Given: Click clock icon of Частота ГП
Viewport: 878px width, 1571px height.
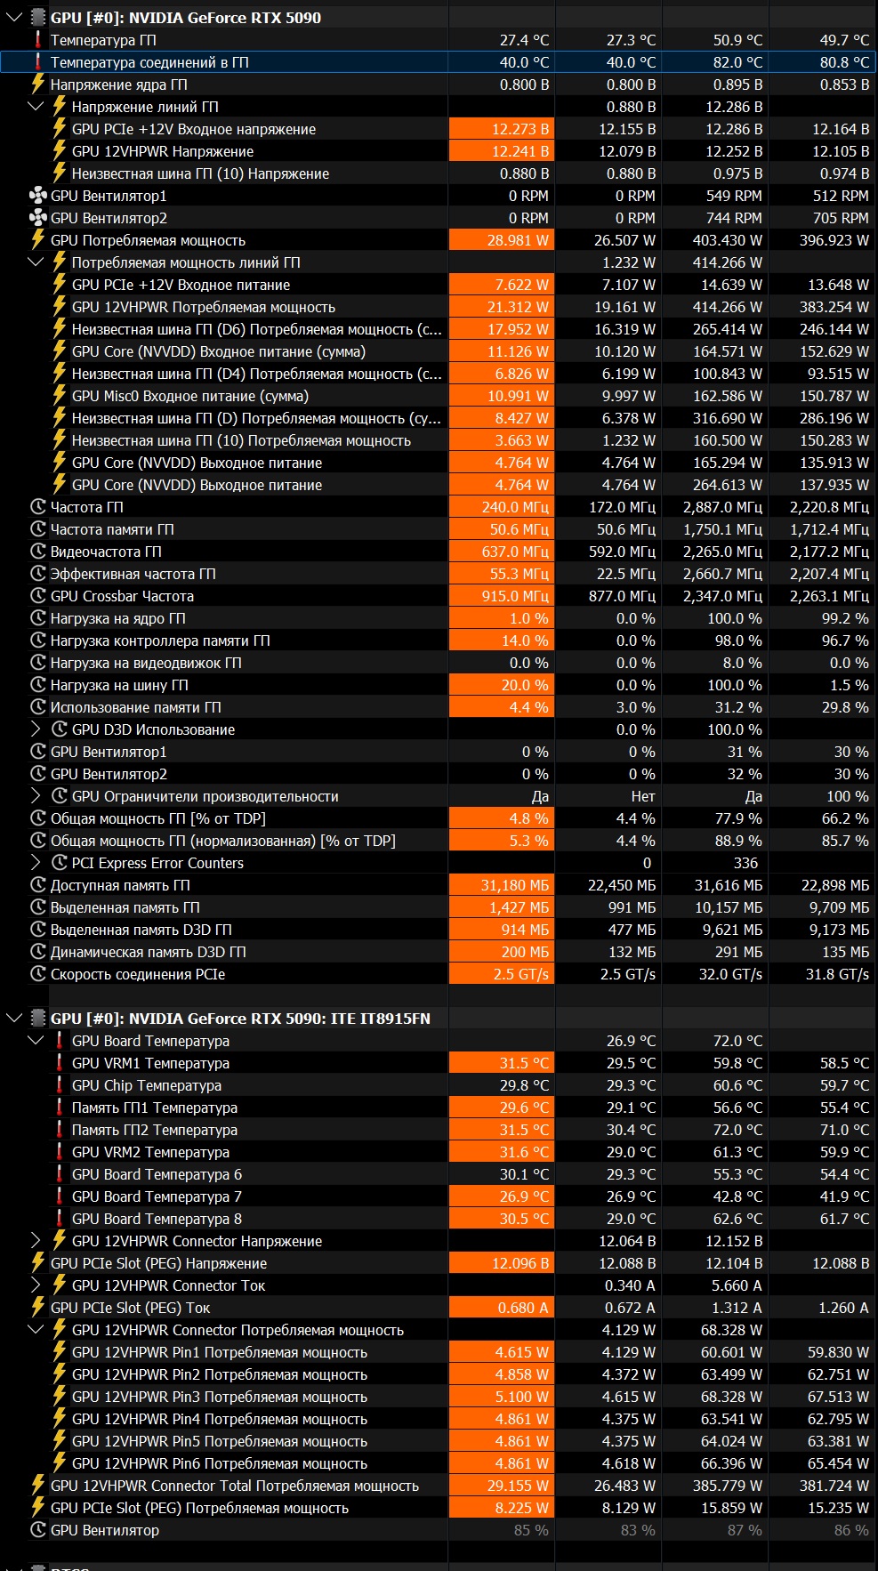Looking at the screenshot, I should 37,506.
